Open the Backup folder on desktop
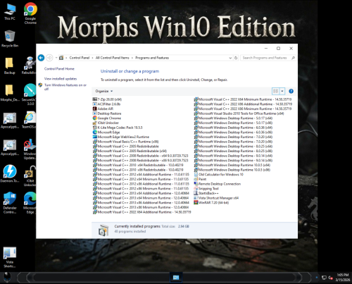352x284 pixels. click(x=9, y=66)
